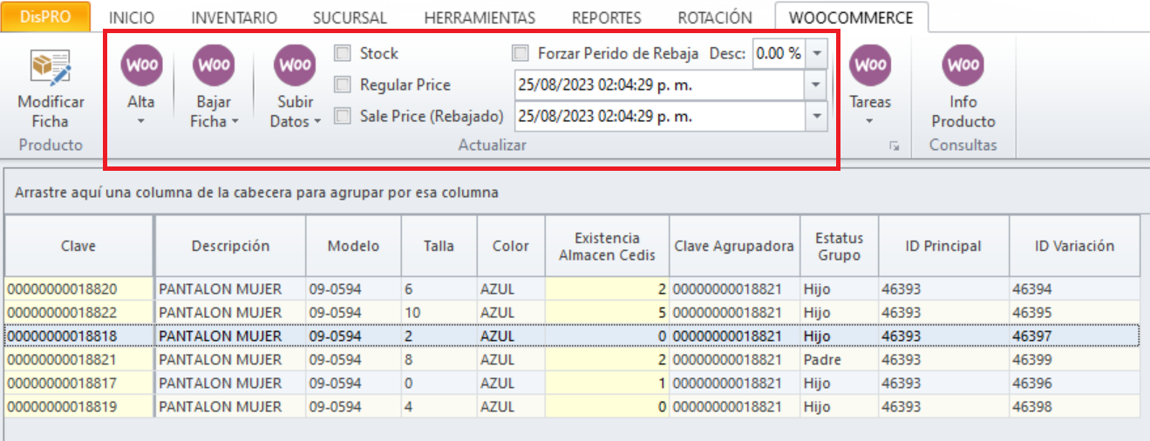
Task: Select row with clave 00000000018821
Action: [x=572, y=359]
